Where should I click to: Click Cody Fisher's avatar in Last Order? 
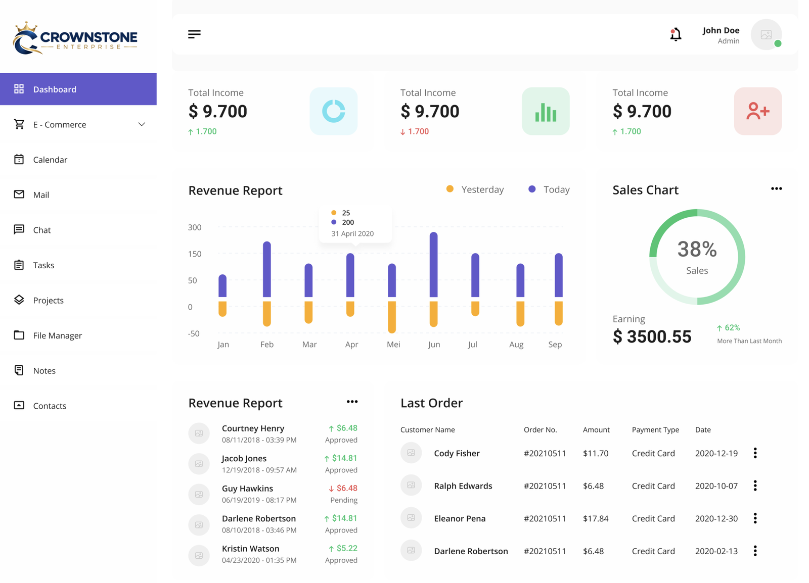[x=411, y=453]
